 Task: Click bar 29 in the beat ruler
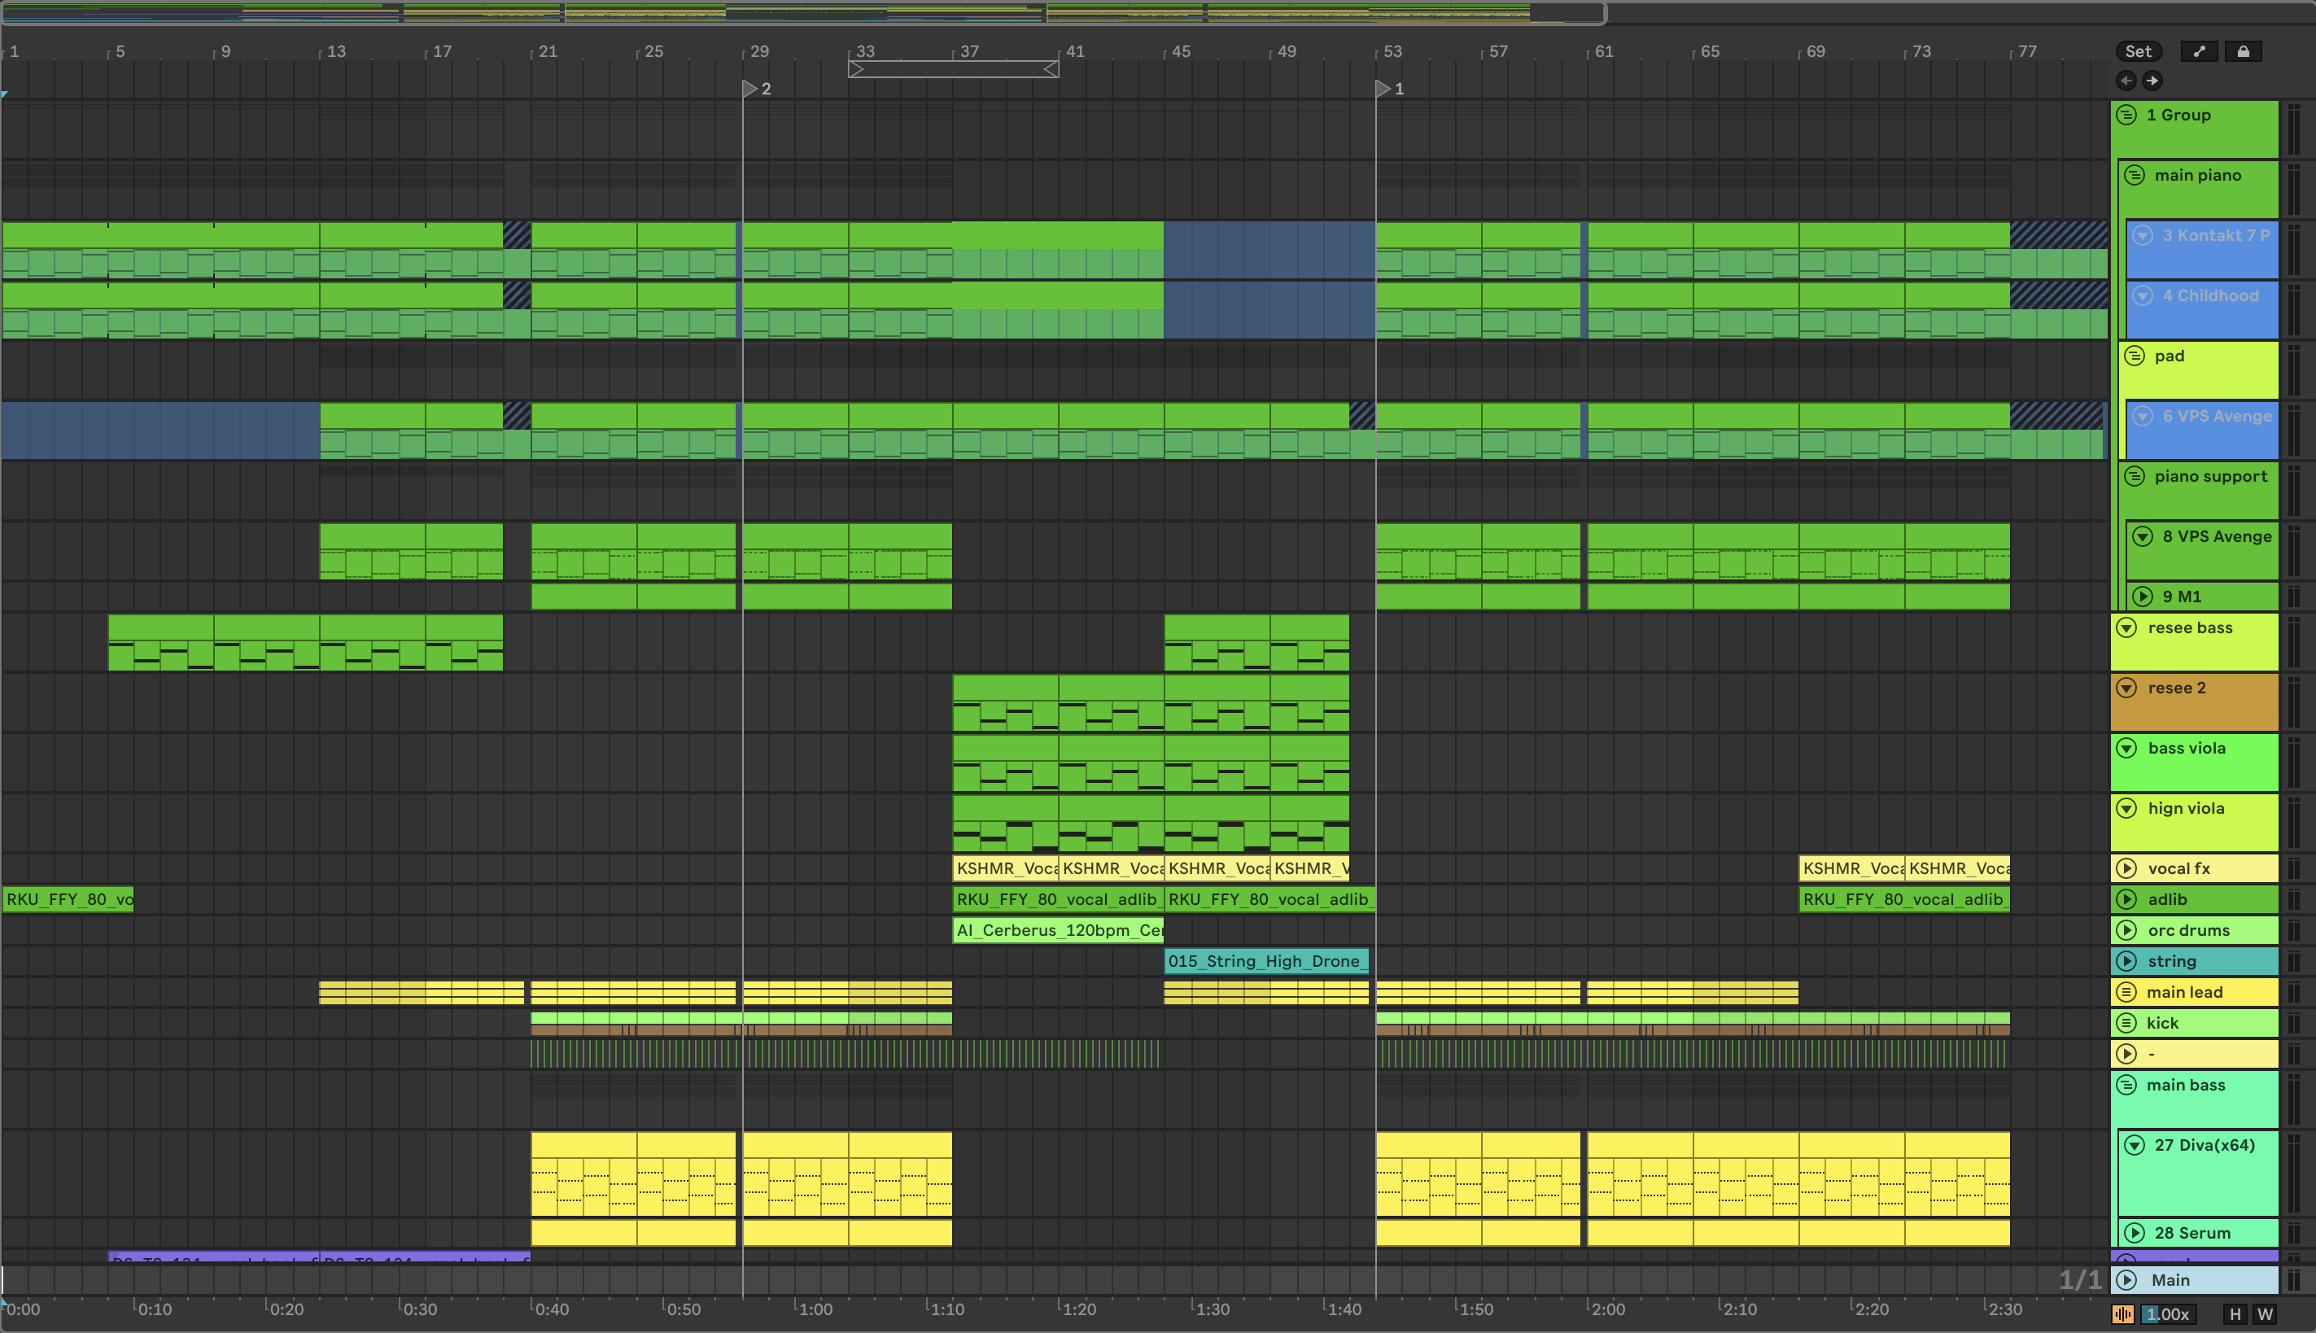tap(760, 52)
